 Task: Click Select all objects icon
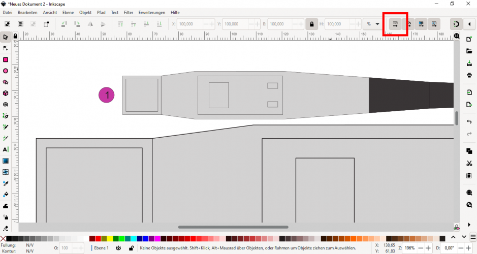(x=8, y=24)
